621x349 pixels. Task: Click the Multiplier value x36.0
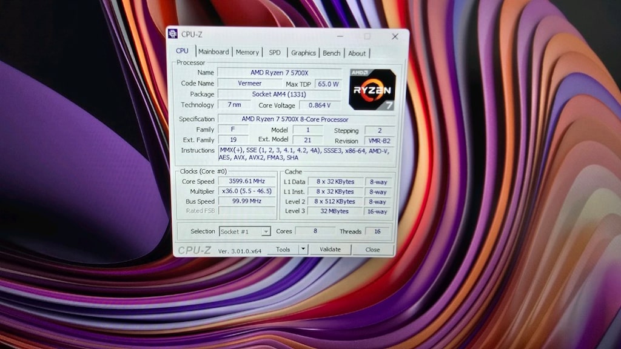click(x=247, y=191)
